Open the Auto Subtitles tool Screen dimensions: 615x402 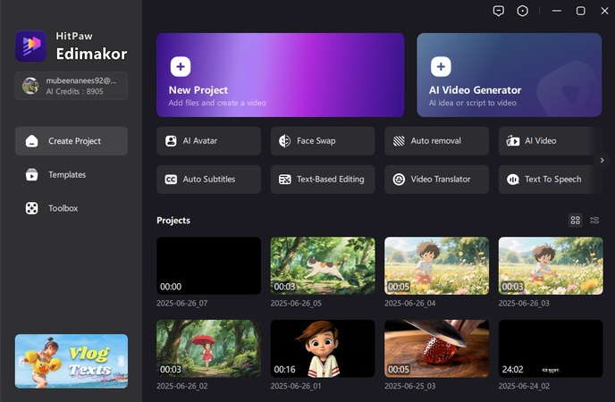coord(208,180)
